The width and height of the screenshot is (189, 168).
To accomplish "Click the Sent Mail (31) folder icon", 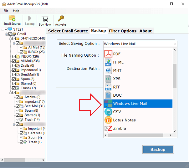I will [21, 106].
